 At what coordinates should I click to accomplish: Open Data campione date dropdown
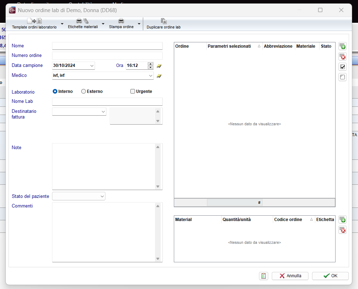[x=92, y=66]
